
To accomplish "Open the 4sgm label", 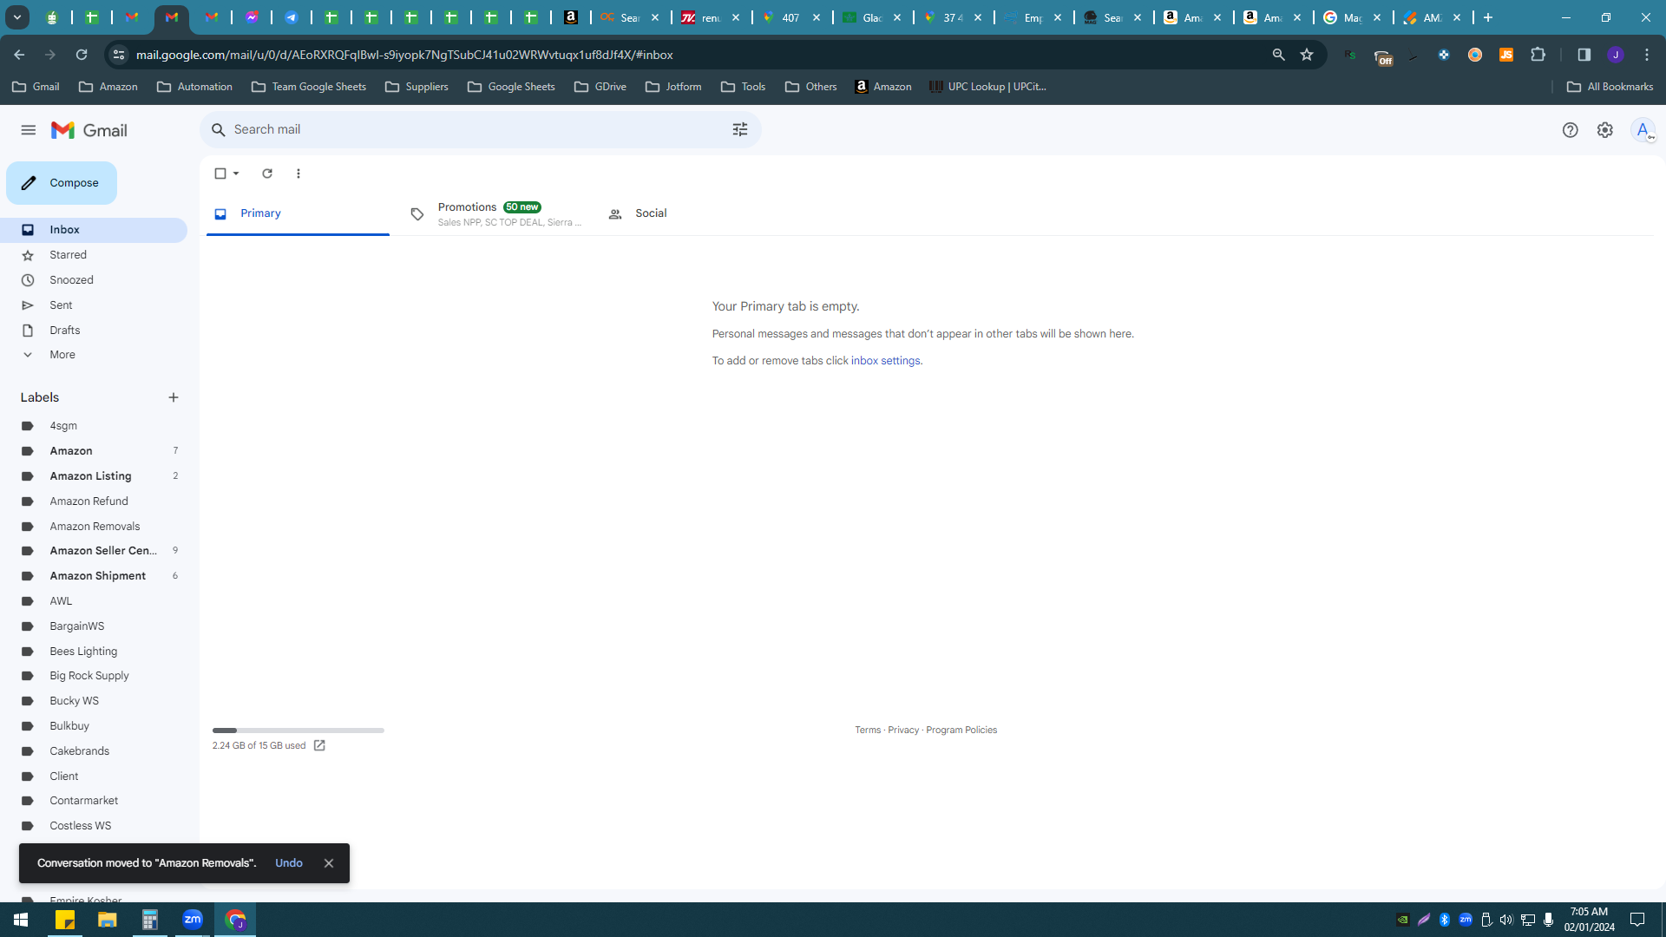I will click(x=94, y=426).
